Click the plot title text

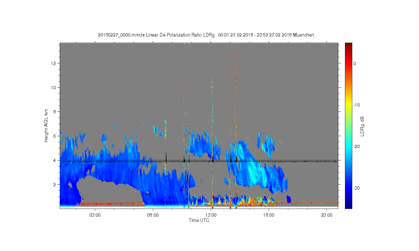coord(206,35)
